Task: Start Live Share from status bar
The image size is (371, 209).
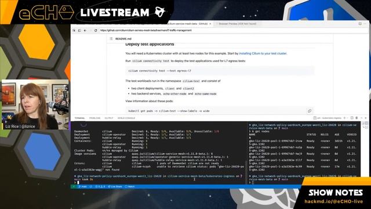Action: click(x=115, y=187)
